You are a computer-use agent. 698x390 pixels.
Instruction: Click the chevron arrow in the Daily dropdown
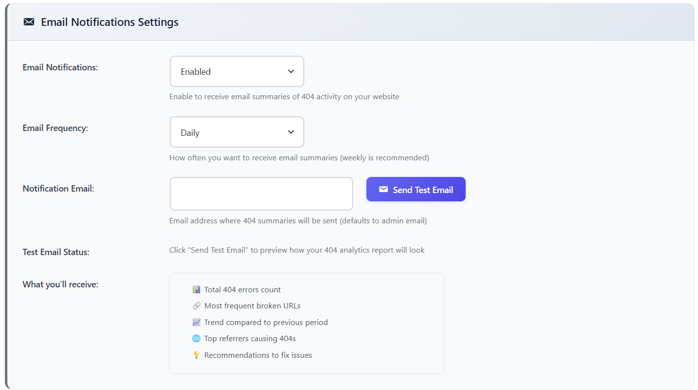[291, 132]
